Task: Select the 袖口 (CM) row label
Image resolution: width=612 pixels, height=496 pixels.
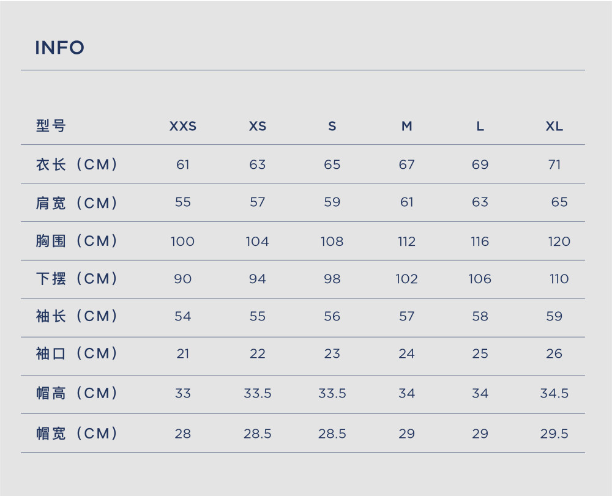Action: pos(76,353)
